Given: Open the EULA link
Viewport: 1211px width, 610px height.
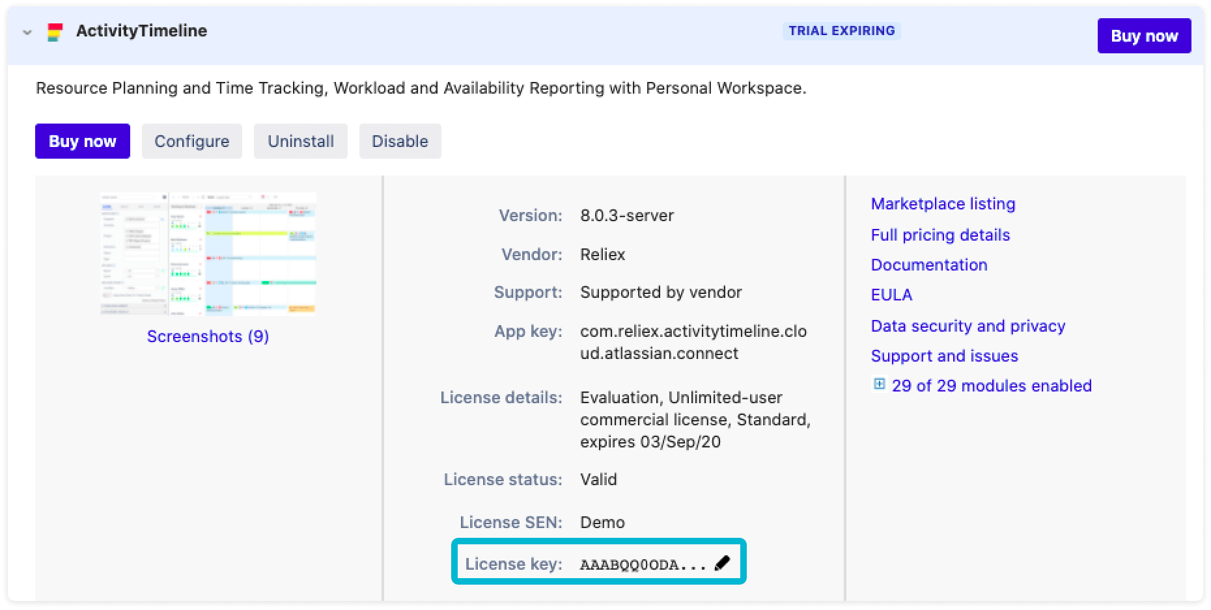Looking at the screenshot, I should pos(892,295).
